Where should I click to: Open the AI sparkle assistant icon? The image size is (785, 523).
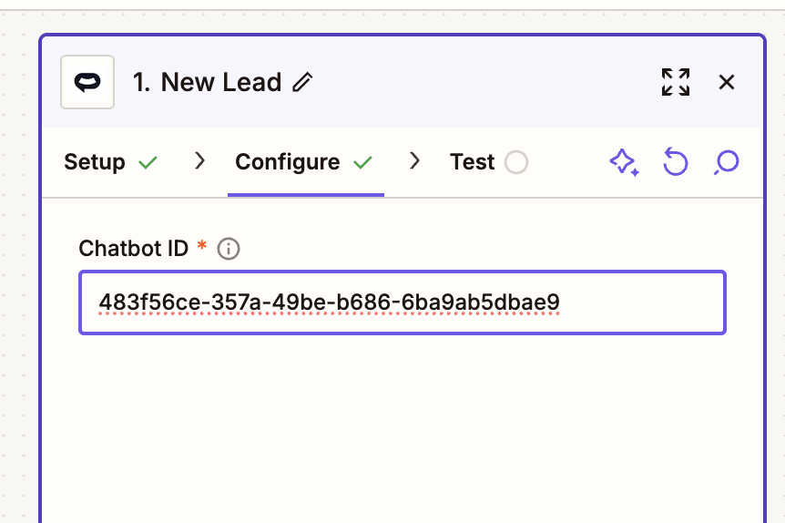tap(623, 162)
